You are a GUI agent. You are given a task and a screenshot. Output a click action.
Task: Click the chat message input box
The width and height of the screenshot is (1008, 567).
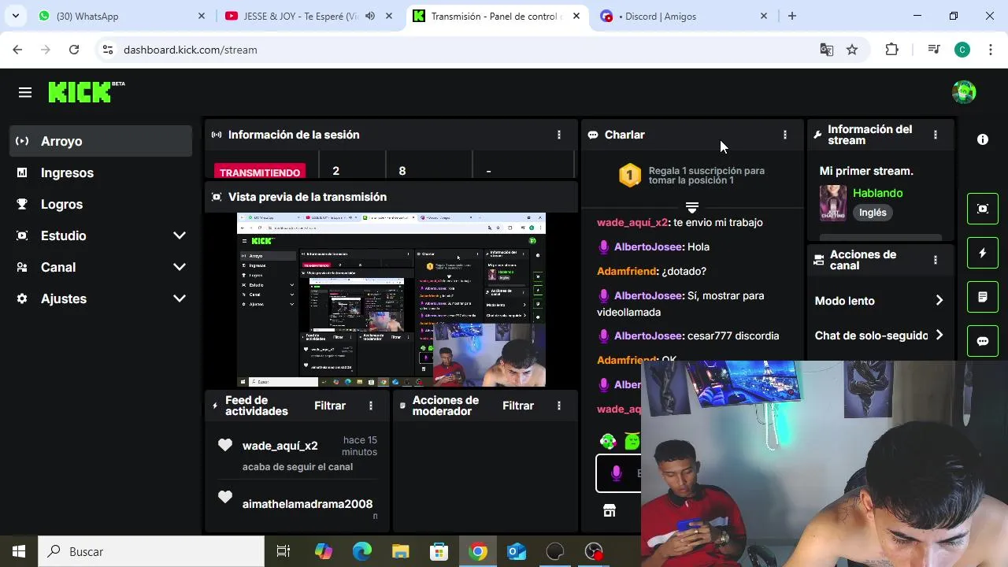[x=619, y=473]
